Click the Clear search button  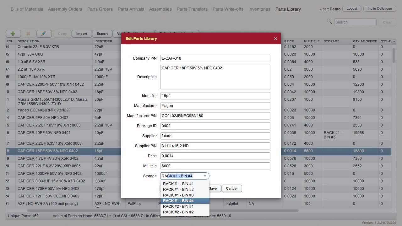pos(387,22)
